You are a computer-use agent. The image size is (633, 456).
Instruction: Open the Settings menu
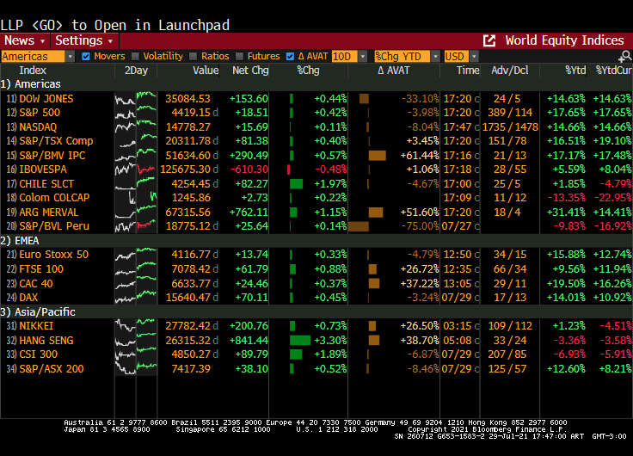click(x=84, y=40)
